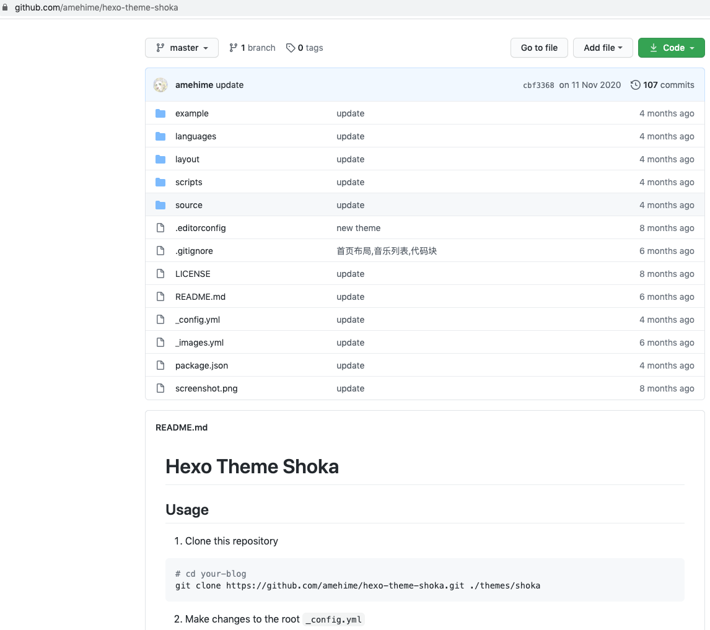Open the Chinese commit message for .gitignore
Image resolution: width=710 pixels, height=630 pixels.
[387, 251]
